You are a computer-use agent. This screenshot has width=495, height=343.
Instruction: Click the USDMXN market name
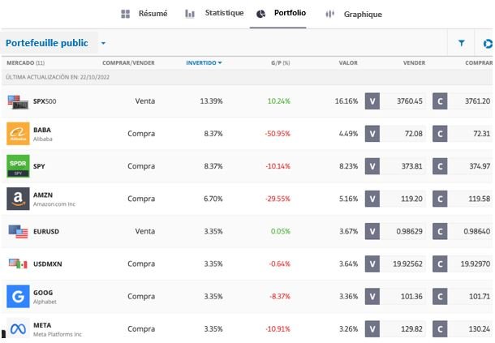48,264
